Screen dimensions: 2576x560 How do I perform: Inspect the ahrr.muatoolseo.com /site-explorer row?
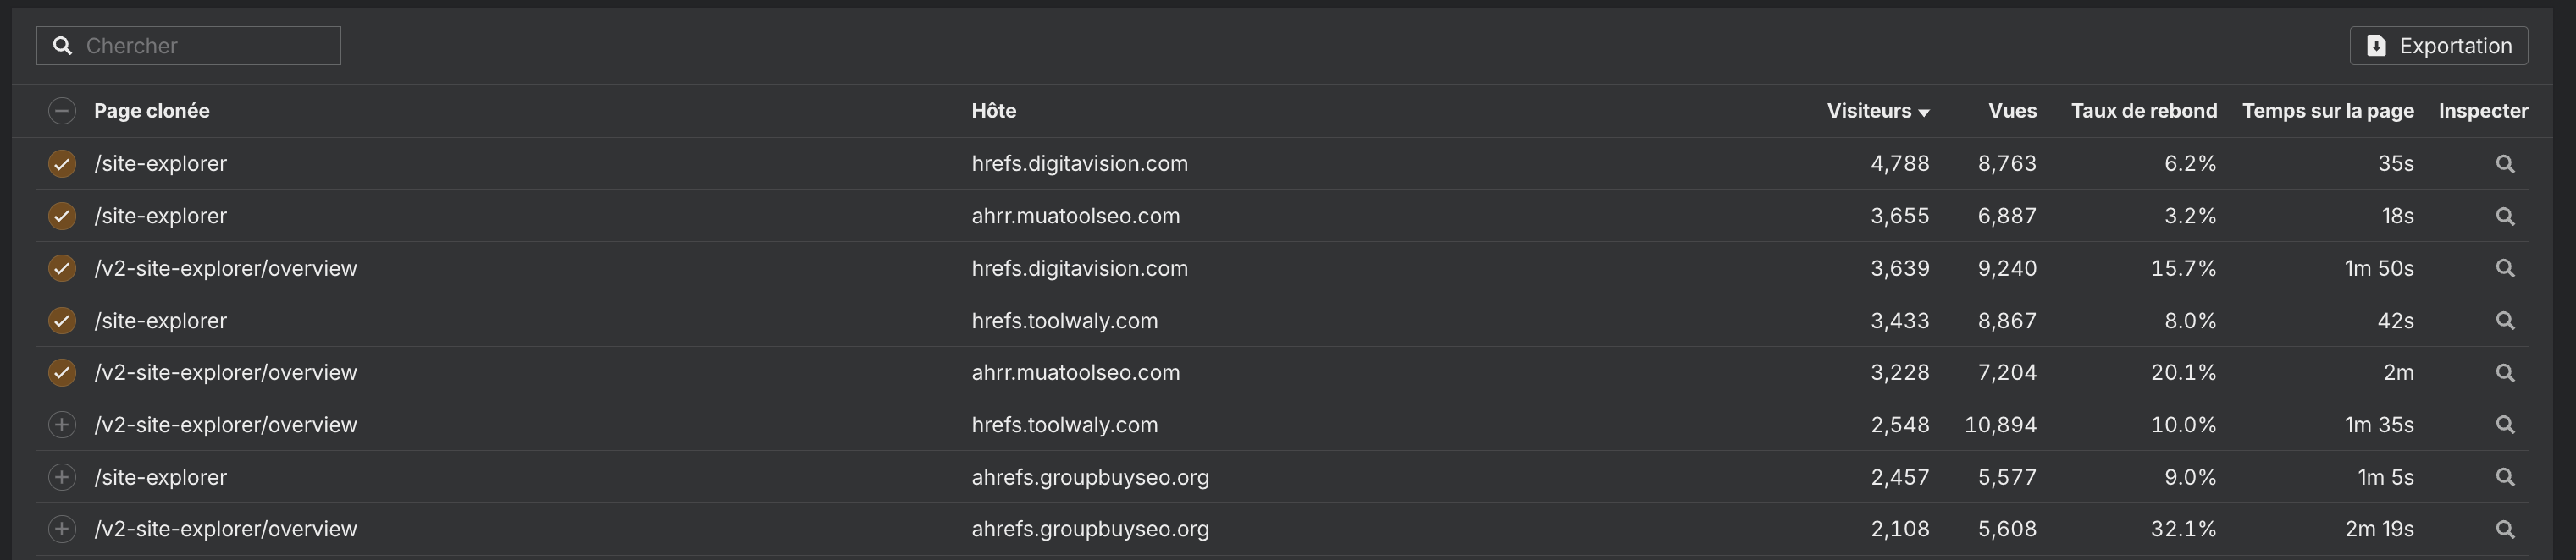[2506, 216]
